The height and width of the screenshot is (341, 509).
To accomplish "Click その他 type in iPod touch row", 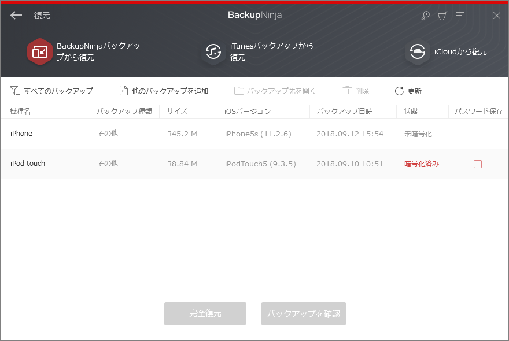I will 108,164.
